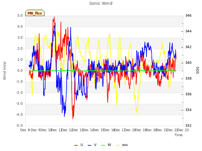Click the Wind (m/s) y-axis title
This screenshot has width=202, height=151.
pyautogui.click(x=4, y=71)
